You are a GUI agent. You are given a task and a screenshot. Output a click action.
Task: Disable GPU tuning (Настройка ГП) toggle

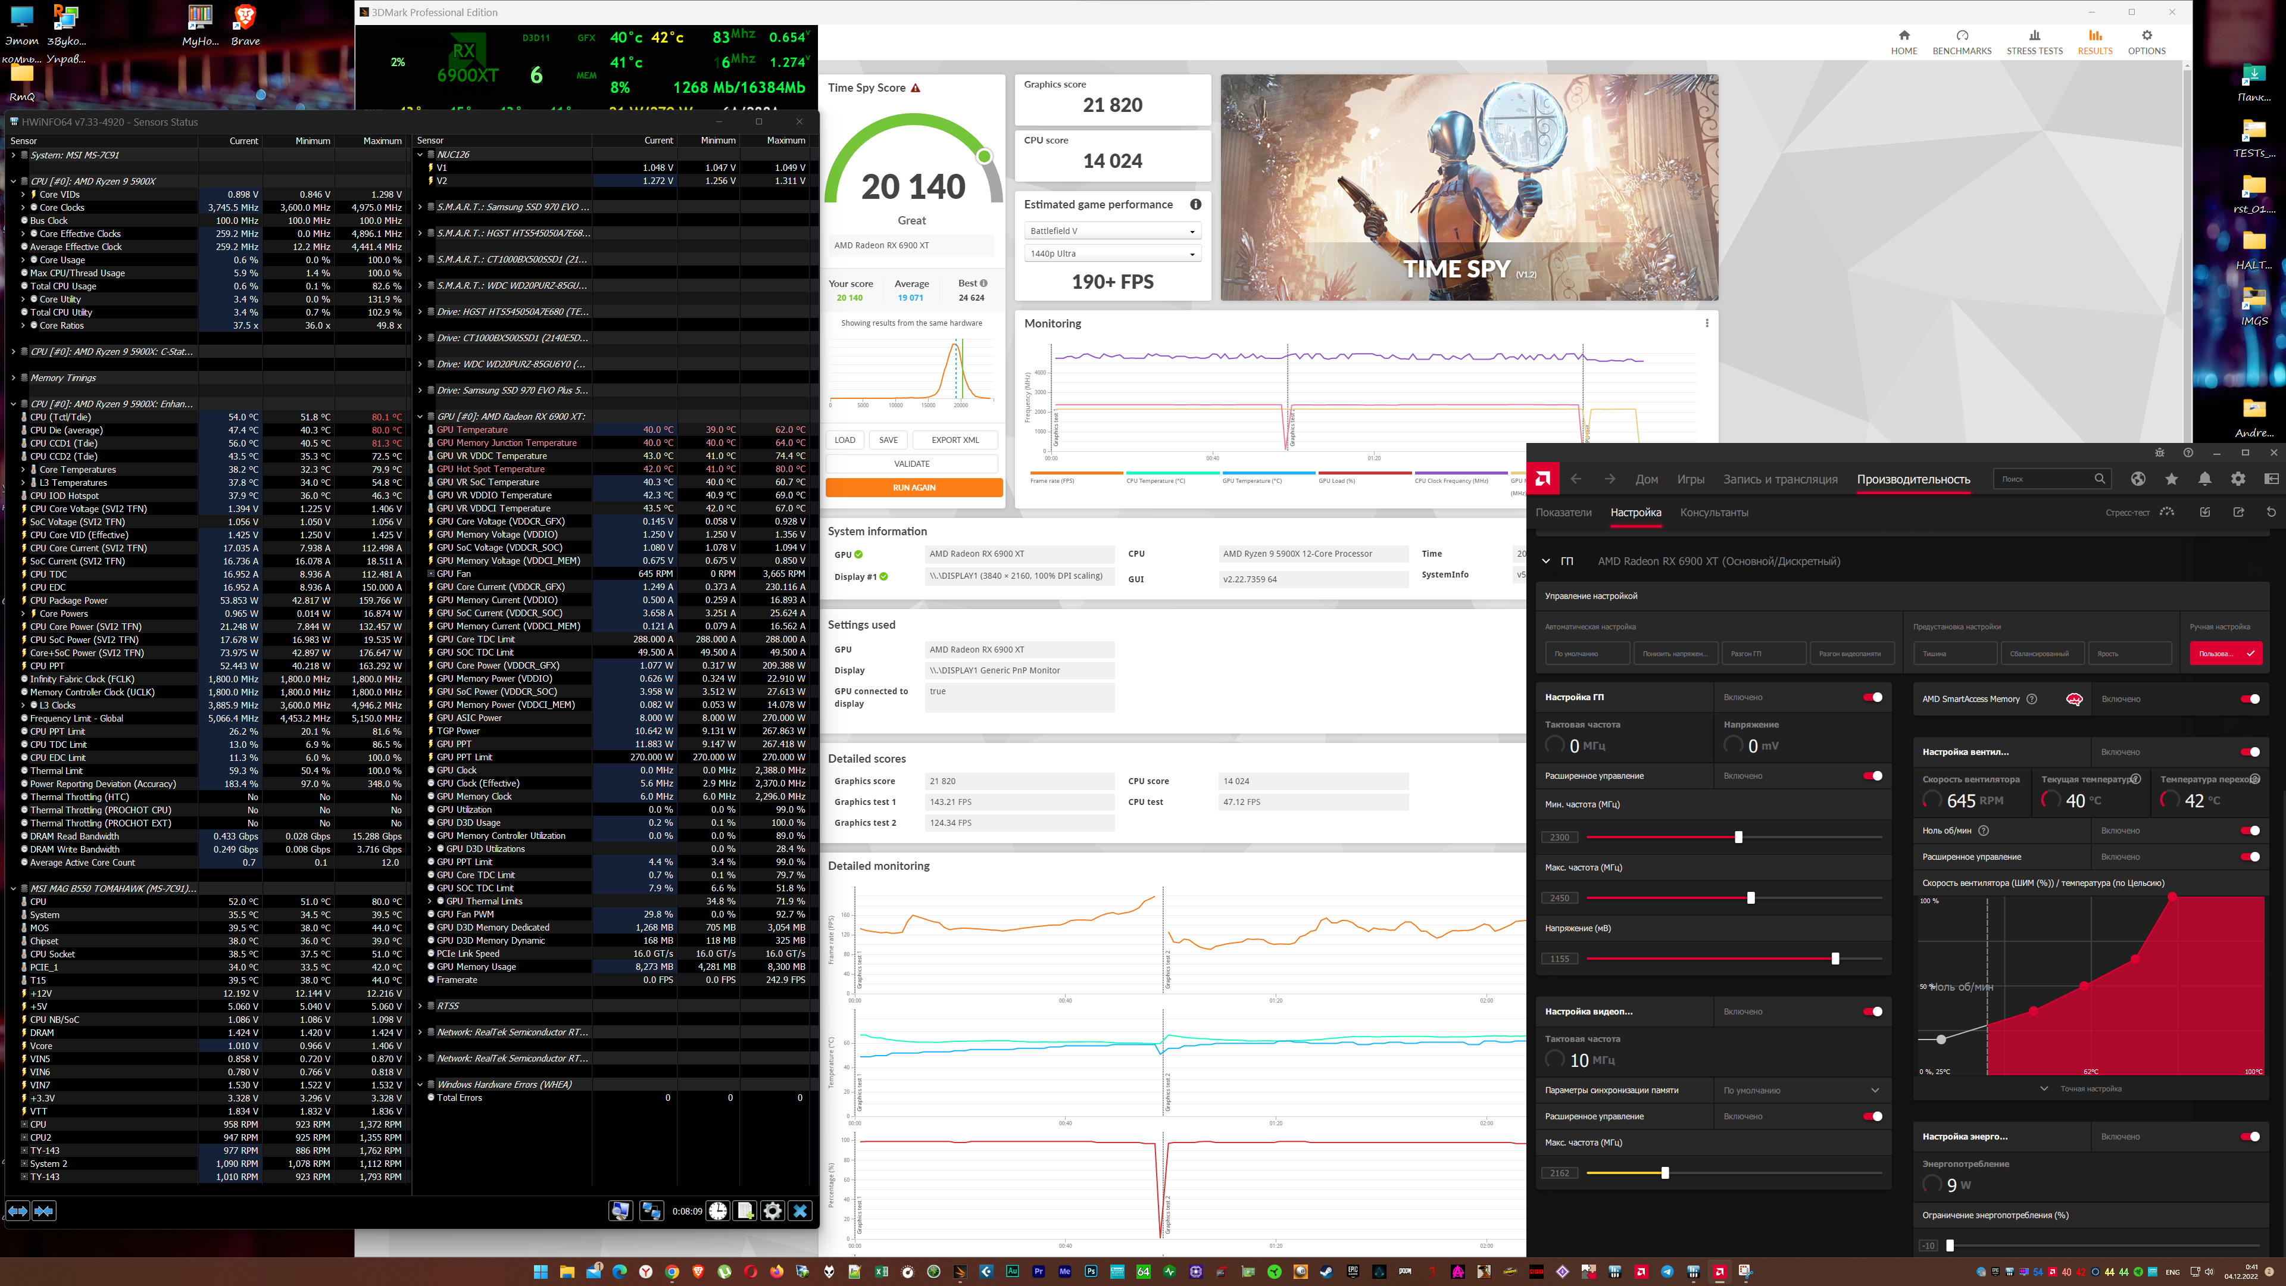tap(1872, 698)
